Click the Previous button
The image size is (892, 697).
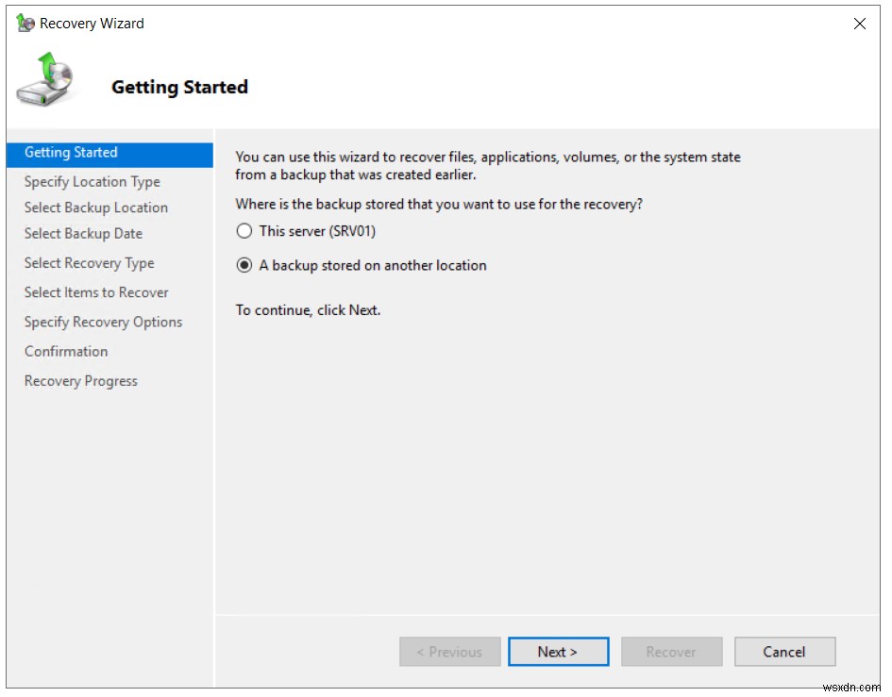[449, 651]
